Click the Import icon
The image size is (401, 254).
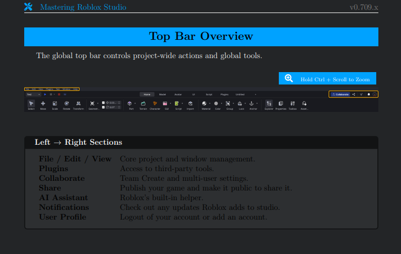[190, 103]
